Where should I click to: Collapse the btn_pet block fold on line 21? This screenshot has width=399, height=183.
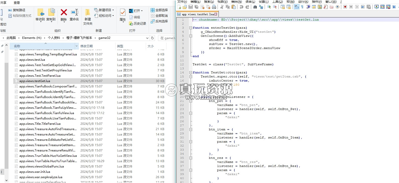click(191, 101)
